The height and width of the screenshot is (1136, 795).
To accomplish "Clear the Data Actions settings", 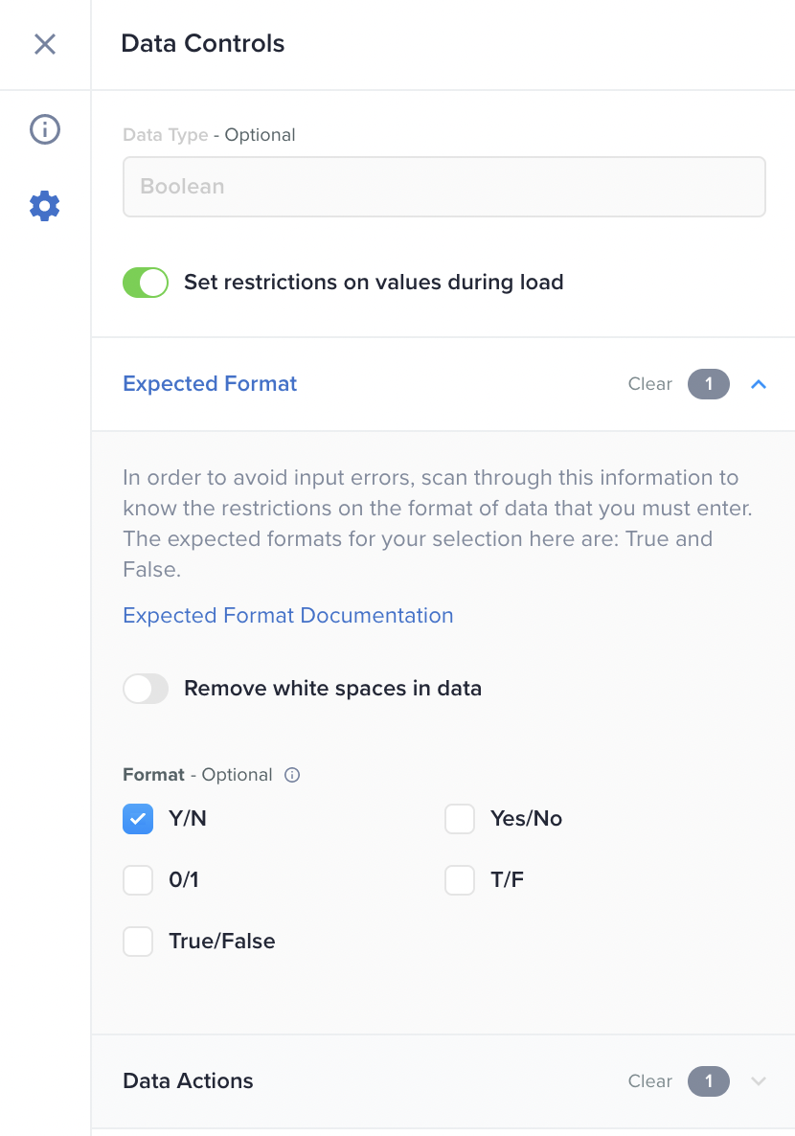I will (x=650, y=1081).
